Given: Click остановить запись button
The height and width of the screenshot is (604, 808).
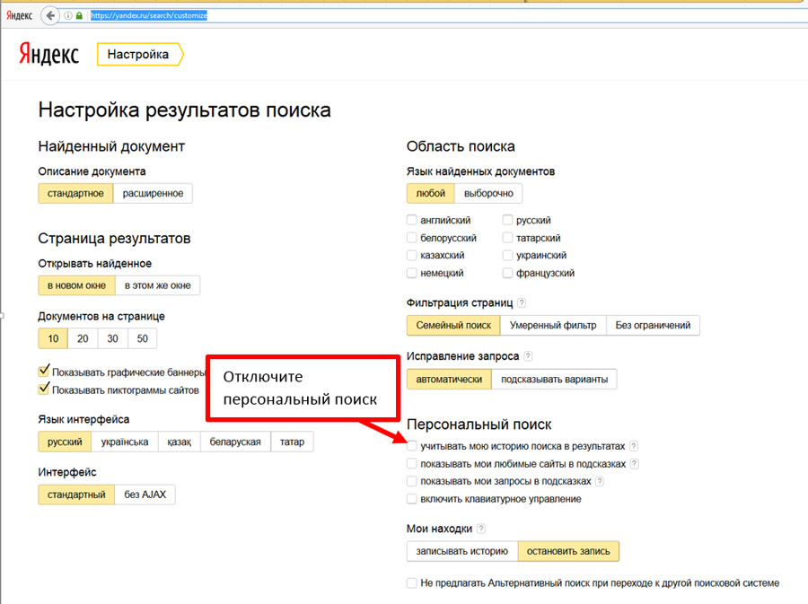Looking at the screenshot, I should [x=568, y=551].
